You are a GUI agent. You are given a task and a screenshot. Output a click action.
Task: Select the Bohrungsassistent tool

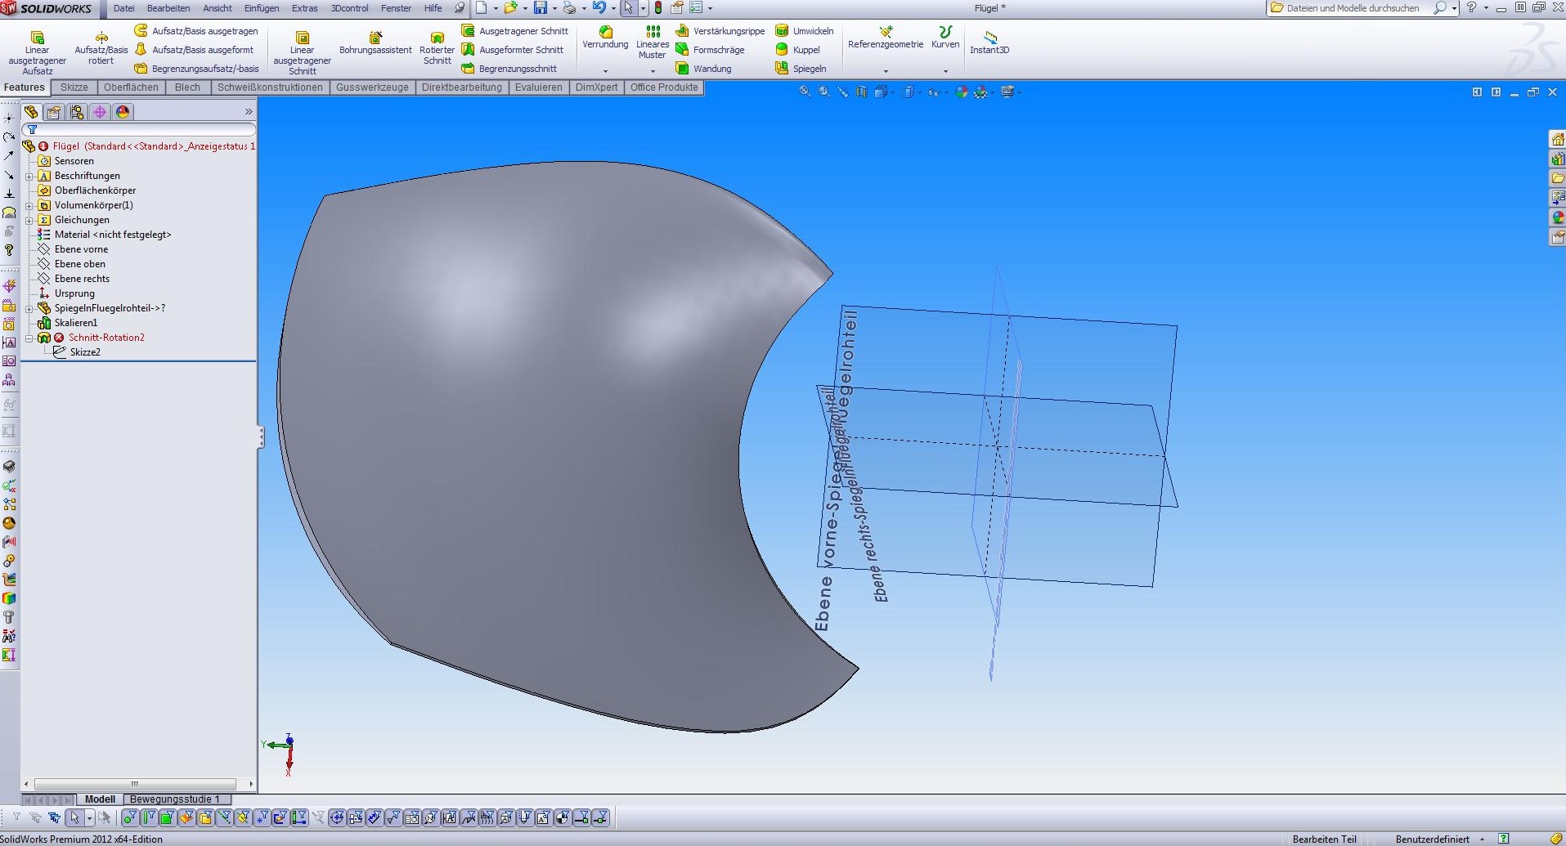pos(375,43)
